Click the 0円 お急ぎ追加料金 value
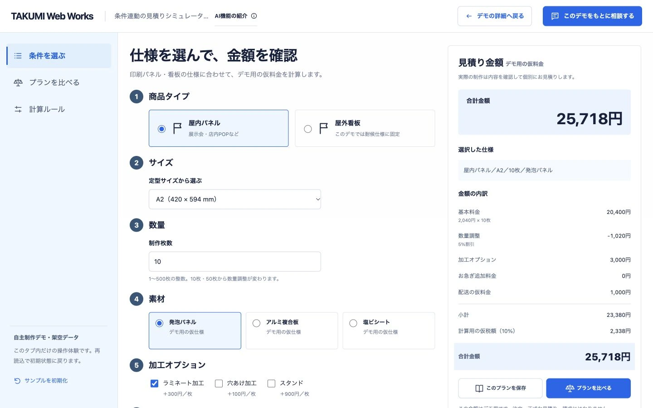Image resolution: width=653 pixels, height=408 pixels. pos(626,276)
